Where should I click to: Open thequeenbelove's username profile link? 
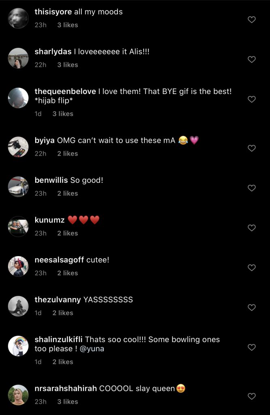(65, 92)
